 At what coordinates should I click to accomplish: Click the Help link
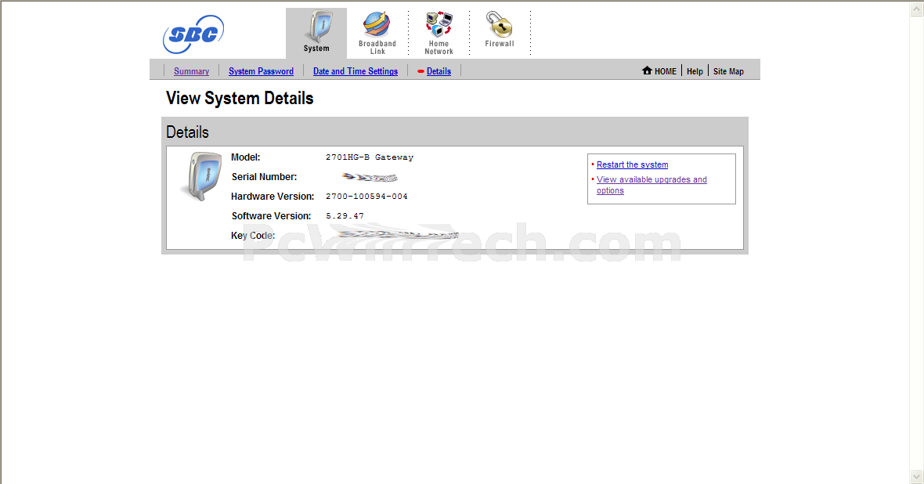pyautogui.click(x=695, y=71)
